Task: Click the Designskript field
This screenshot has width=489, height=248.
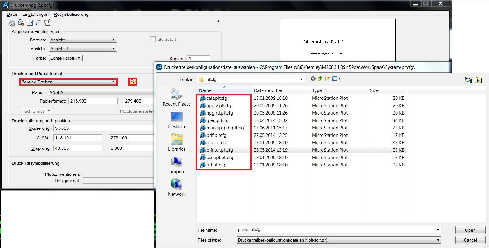Action: (x=118, y=181)
